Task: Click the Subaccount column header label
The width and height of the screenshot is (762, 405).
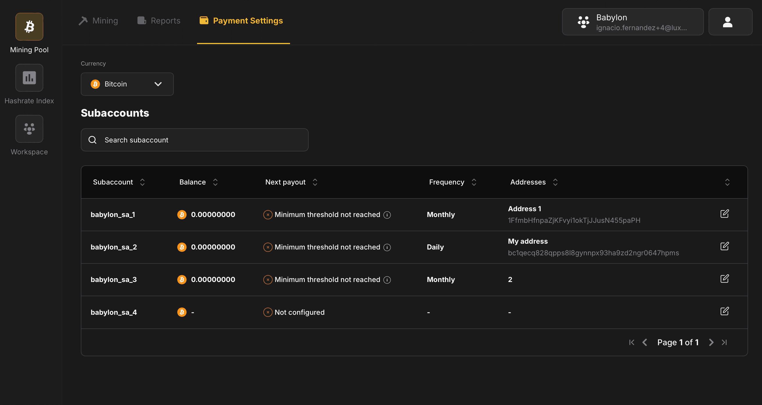Action: [113, 182]
